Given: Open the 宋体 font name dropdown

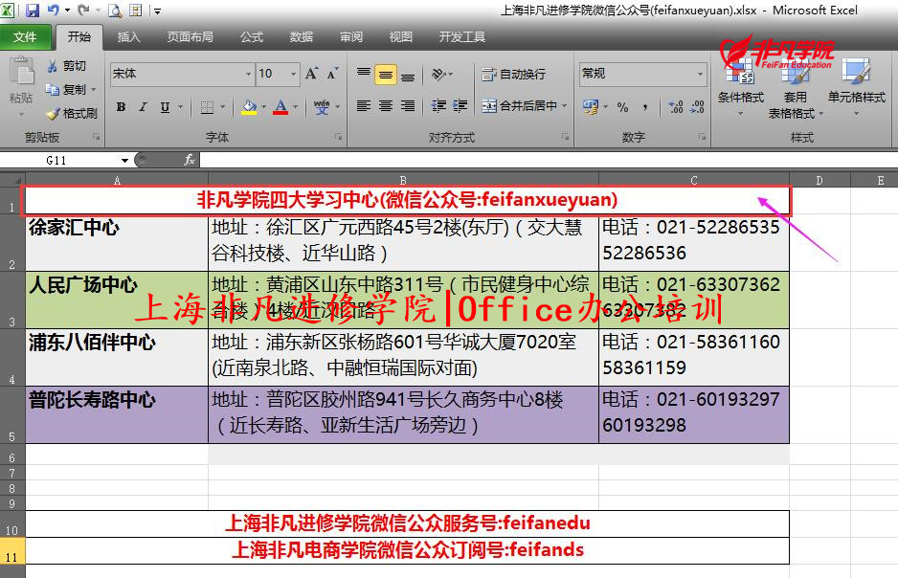Looking at the screenshot, I should [x=248, y=74].
